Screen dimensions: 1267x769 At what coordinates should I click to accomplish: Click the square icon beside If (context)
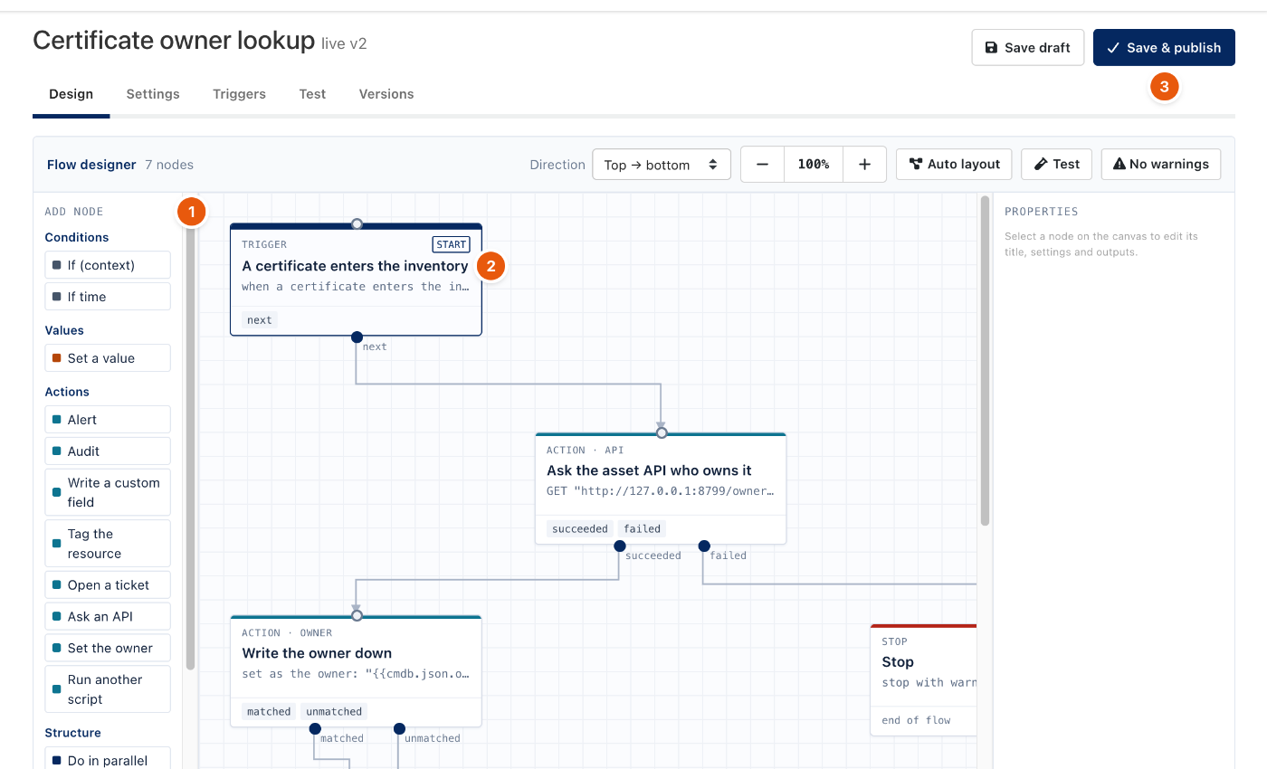point(57,265)
